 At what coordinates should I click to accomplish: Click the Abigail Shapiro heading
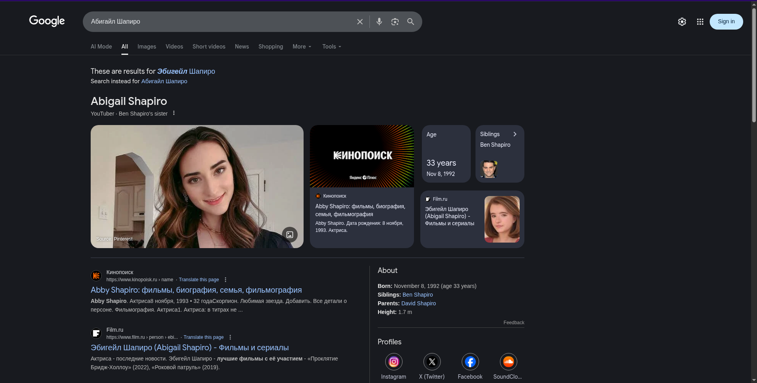click(129, 101)
